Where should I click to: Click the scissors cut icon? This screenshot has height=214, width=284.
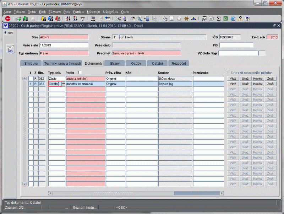[118, 18]
